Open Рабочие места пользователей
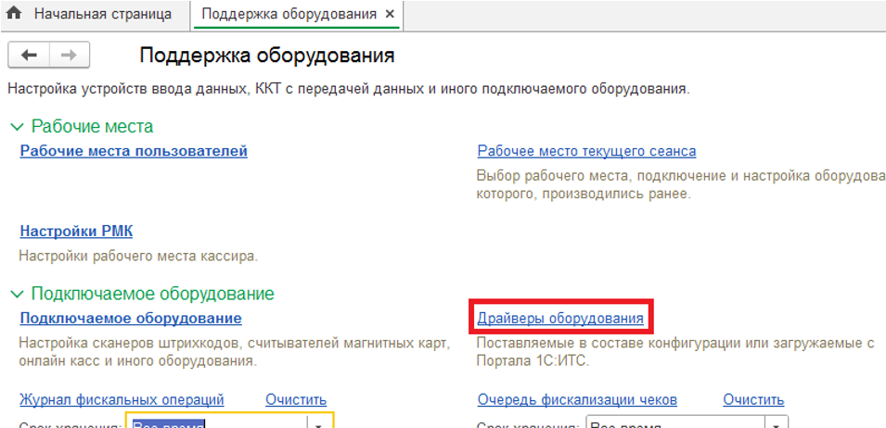886x428 pixels. 134,151
